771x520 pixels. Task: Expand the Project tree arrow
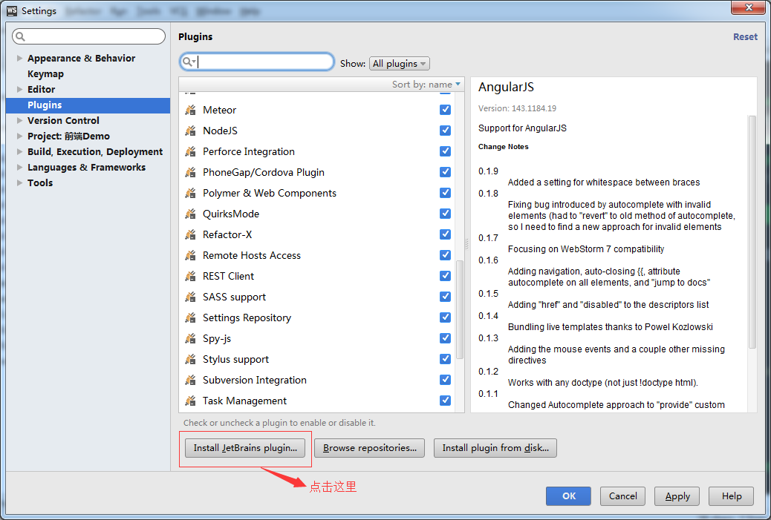tap(19, 136)
